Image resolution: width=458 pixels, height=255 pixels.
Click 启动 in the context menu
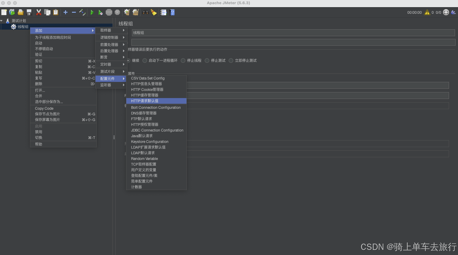pos(63,43)
